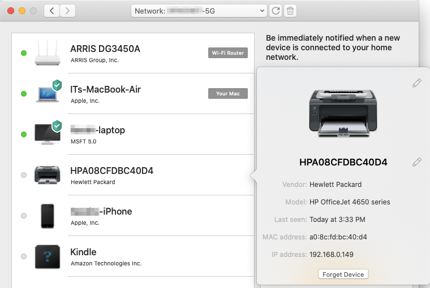Click Apple, Inc. under ITs-MacBook-Air

tap(85, 101)
